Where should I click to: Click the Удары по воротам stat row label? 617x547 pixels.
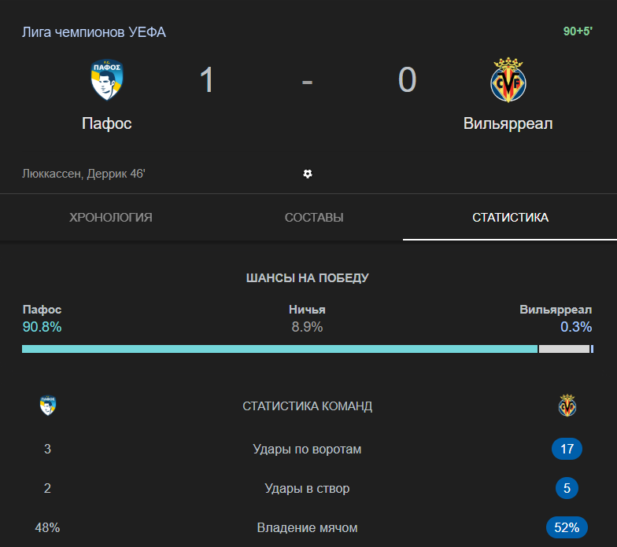[x=307, y=449]
